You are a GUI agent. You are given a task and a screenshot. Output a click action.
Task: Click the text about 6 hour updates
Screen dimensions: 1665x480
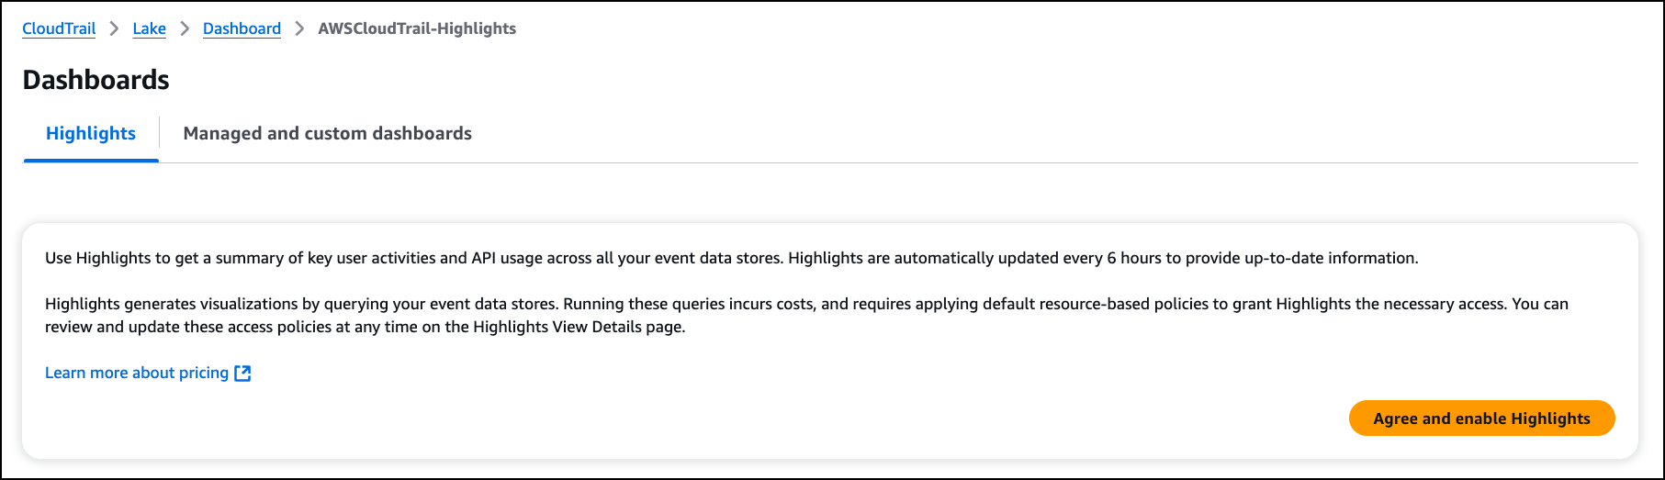coord(1103,258)
